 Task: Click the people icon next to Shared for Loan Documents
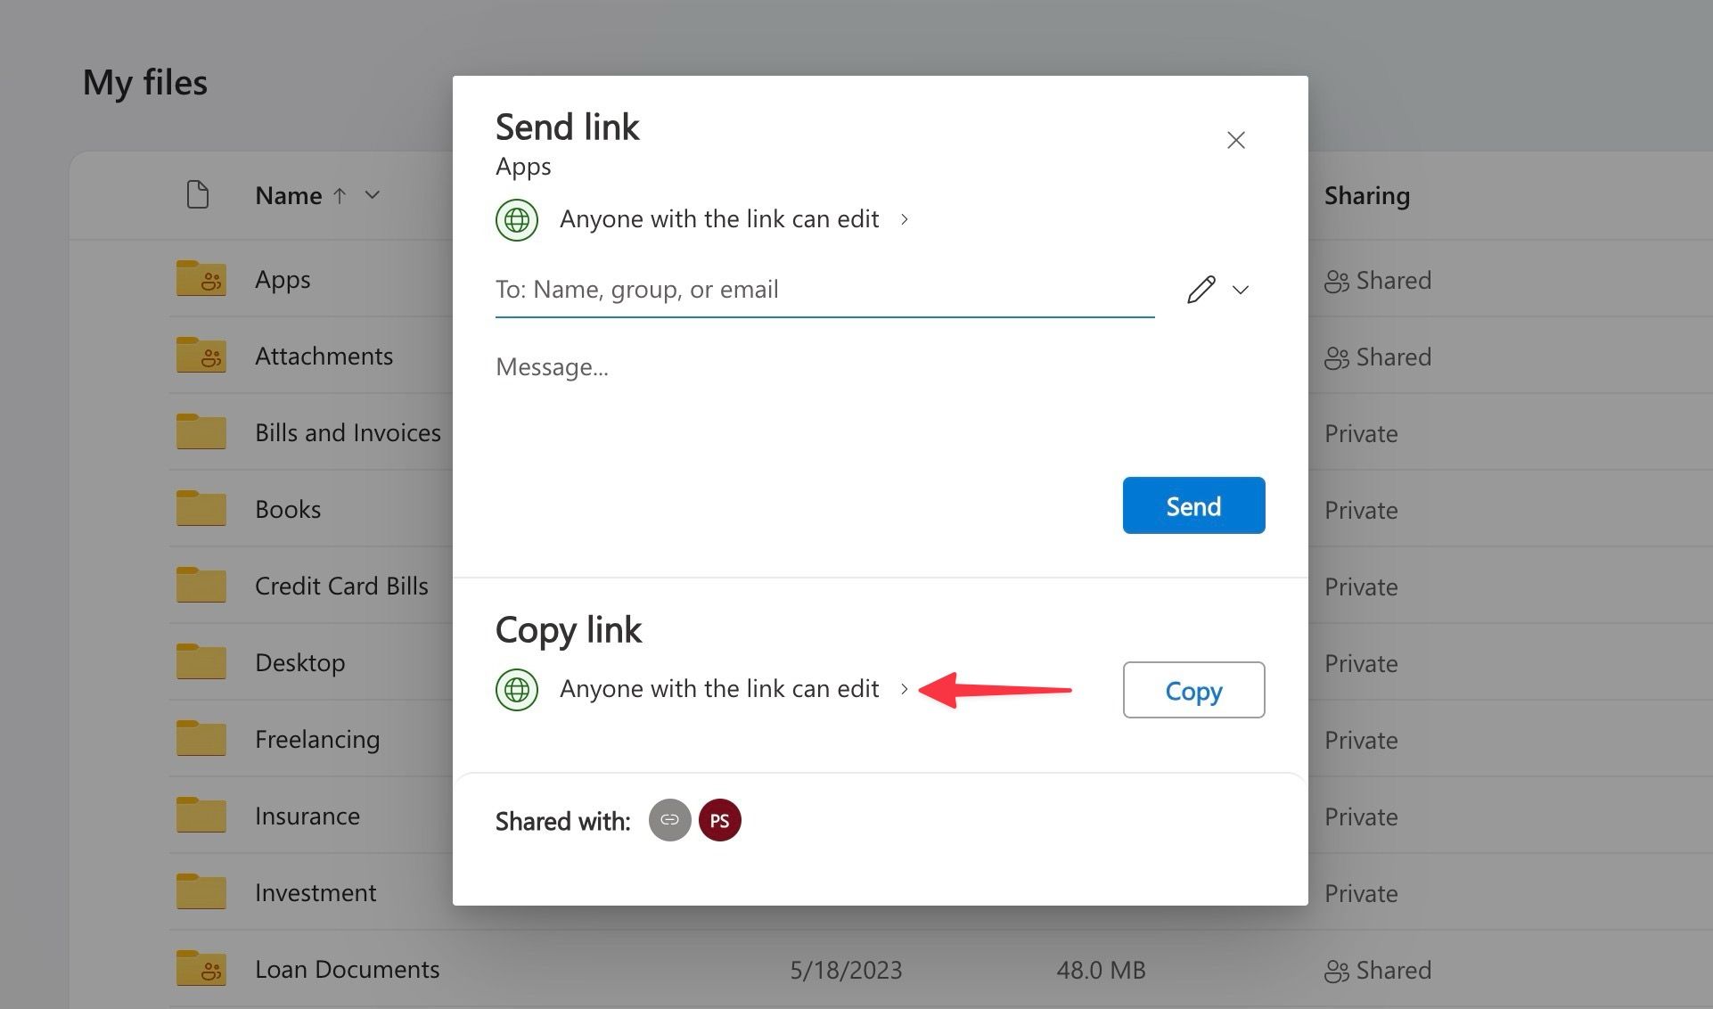click(1337, 970)
